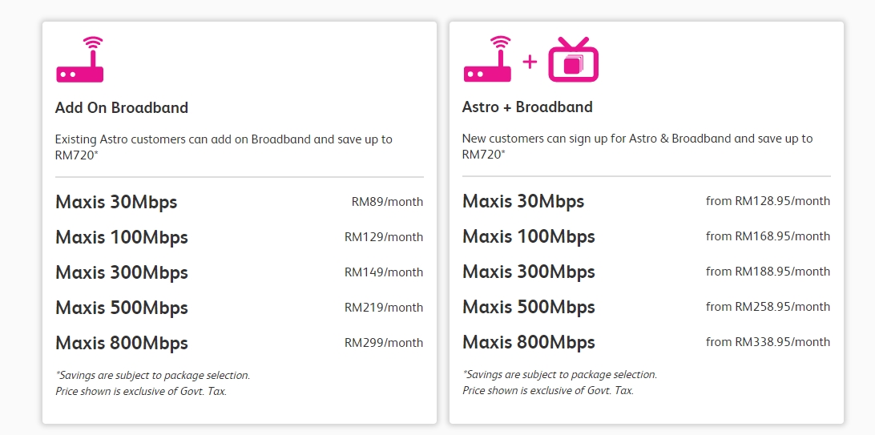The width and height of the screenshot is (875, 435).
Task: Click the router icon above Add On Broadband
Action: (x=79, y=60)
